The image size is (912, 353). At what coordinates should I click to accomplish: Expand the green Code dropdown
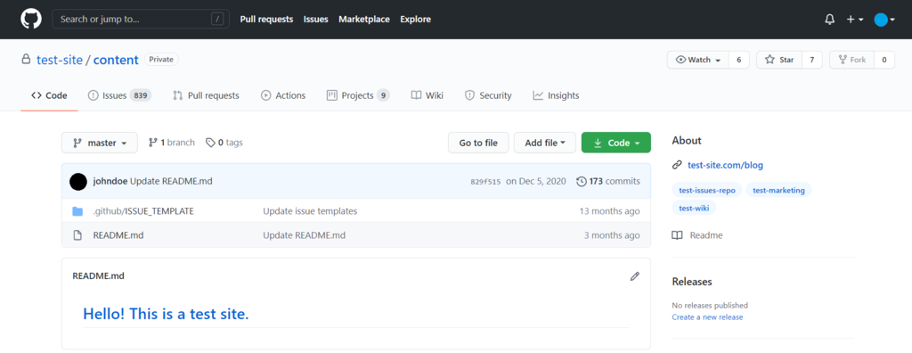(616, 143)
